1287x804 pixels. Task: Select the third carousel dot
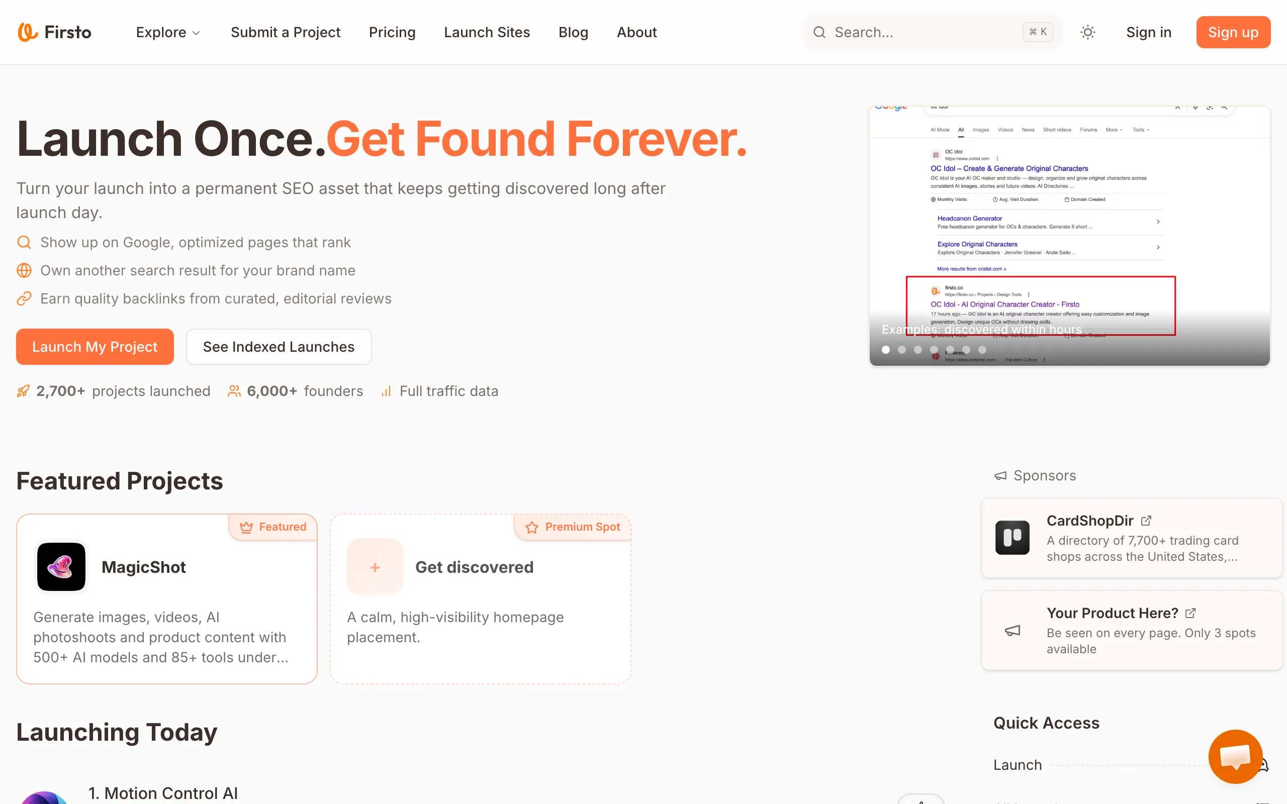click(x=917, y=350)
